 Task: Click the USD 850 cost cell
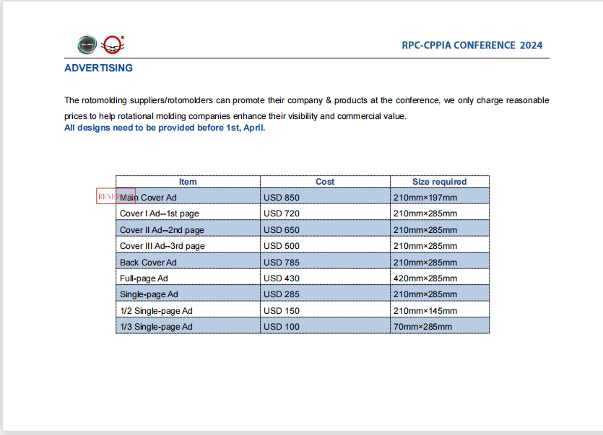(x=325, y=196)
